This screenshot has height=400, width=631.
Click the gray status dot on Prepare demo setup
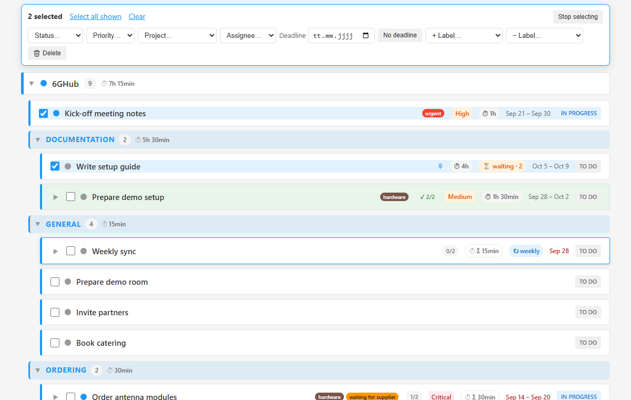pos(84,197)
